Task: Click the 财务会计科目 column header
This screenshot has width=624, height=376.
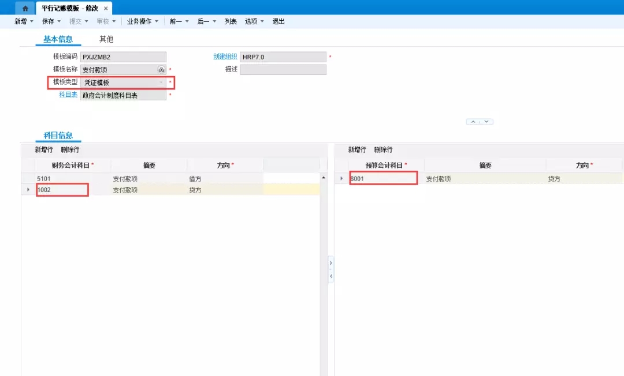Action: 73,165
